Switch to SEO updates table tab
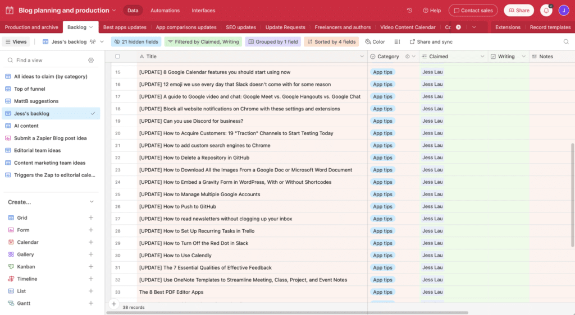Image resolution: width=575 pixels, height=315 pixels. pyautogui.click(x=240, y=27)
